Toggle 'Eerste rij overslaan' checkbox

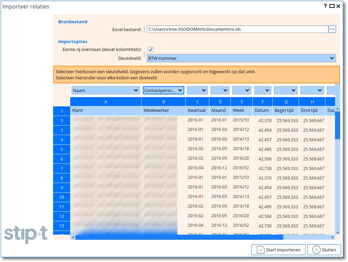(151, 50)
